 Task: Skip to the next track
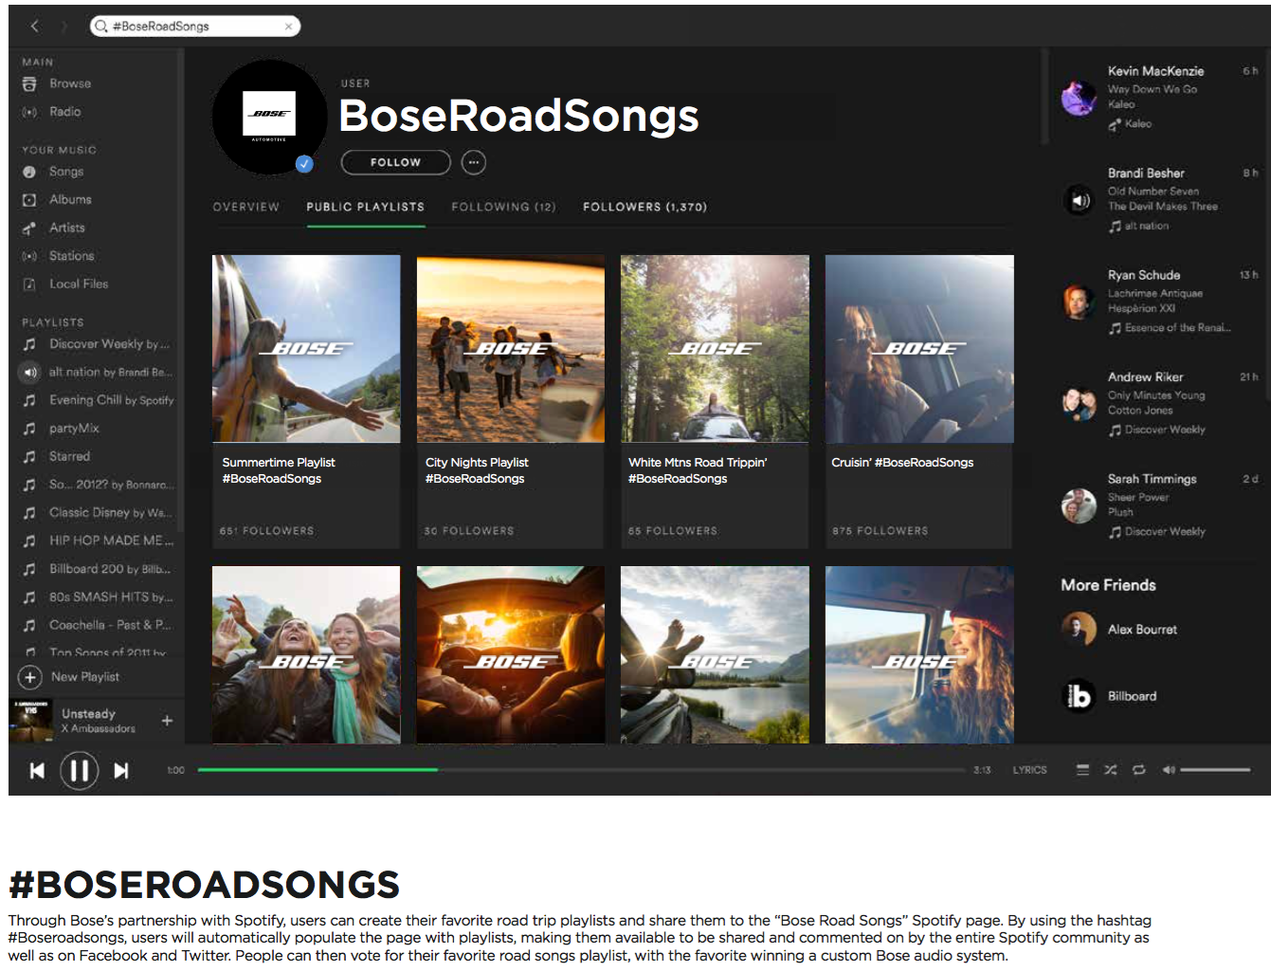[x=121, y=770]
